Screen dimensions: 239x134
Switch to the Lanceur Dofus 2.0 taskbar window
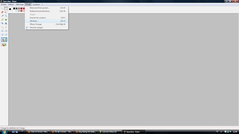(x=110, y=132)
